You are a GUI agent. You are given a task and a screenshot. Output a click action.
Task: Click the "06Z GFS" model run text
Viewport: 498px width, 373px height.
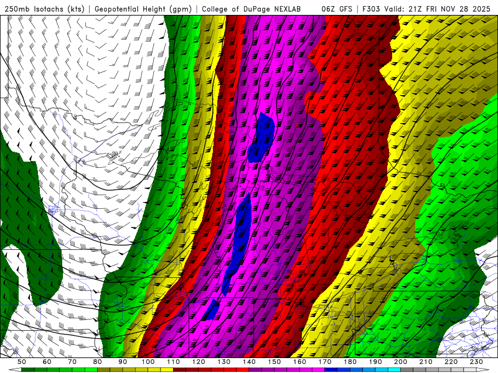pyautogui.click(x=337, y=9)
